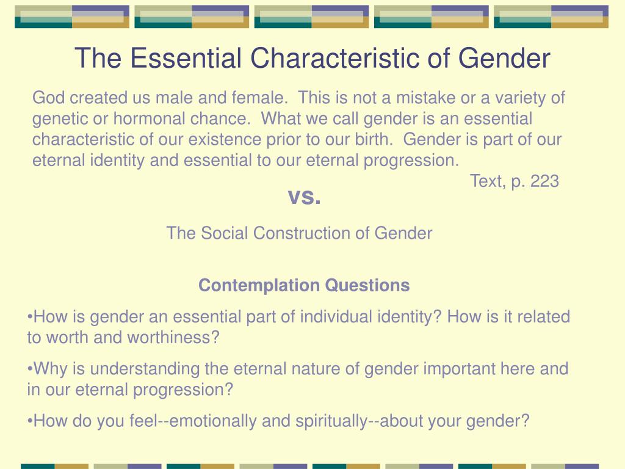Click the question about worth and worthiness
This screenshot has height=469, width=625.
[x=298, y=327]
